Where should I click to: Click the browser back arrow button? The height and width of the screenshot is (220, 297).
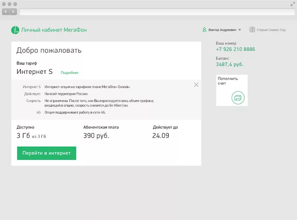[6, 12]
